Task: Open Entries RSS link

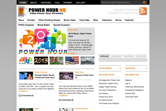Action: pos(130,94)
